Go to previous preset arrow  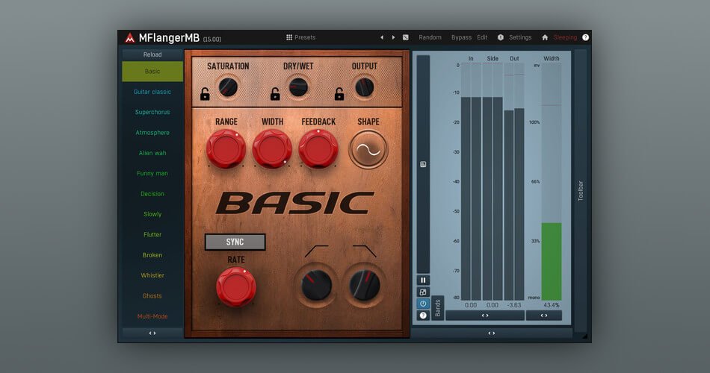(382, 37)
